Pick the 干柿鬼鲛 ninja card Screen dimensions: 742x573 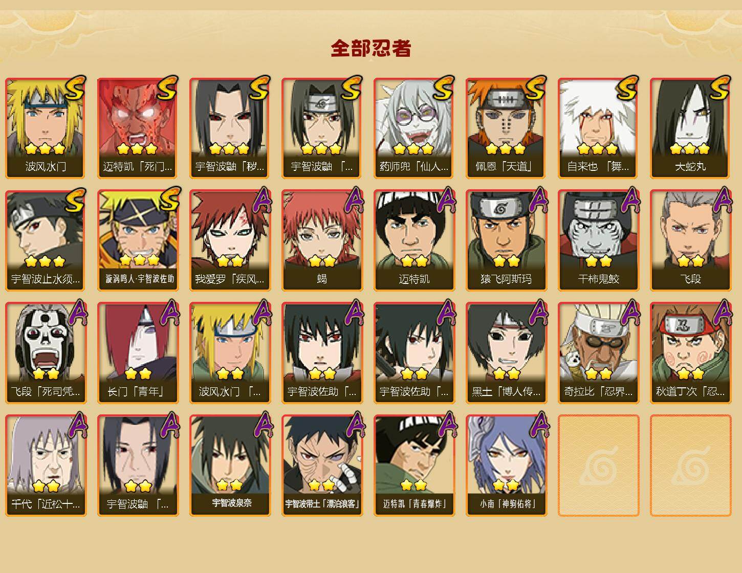click(x=598, y=240)
